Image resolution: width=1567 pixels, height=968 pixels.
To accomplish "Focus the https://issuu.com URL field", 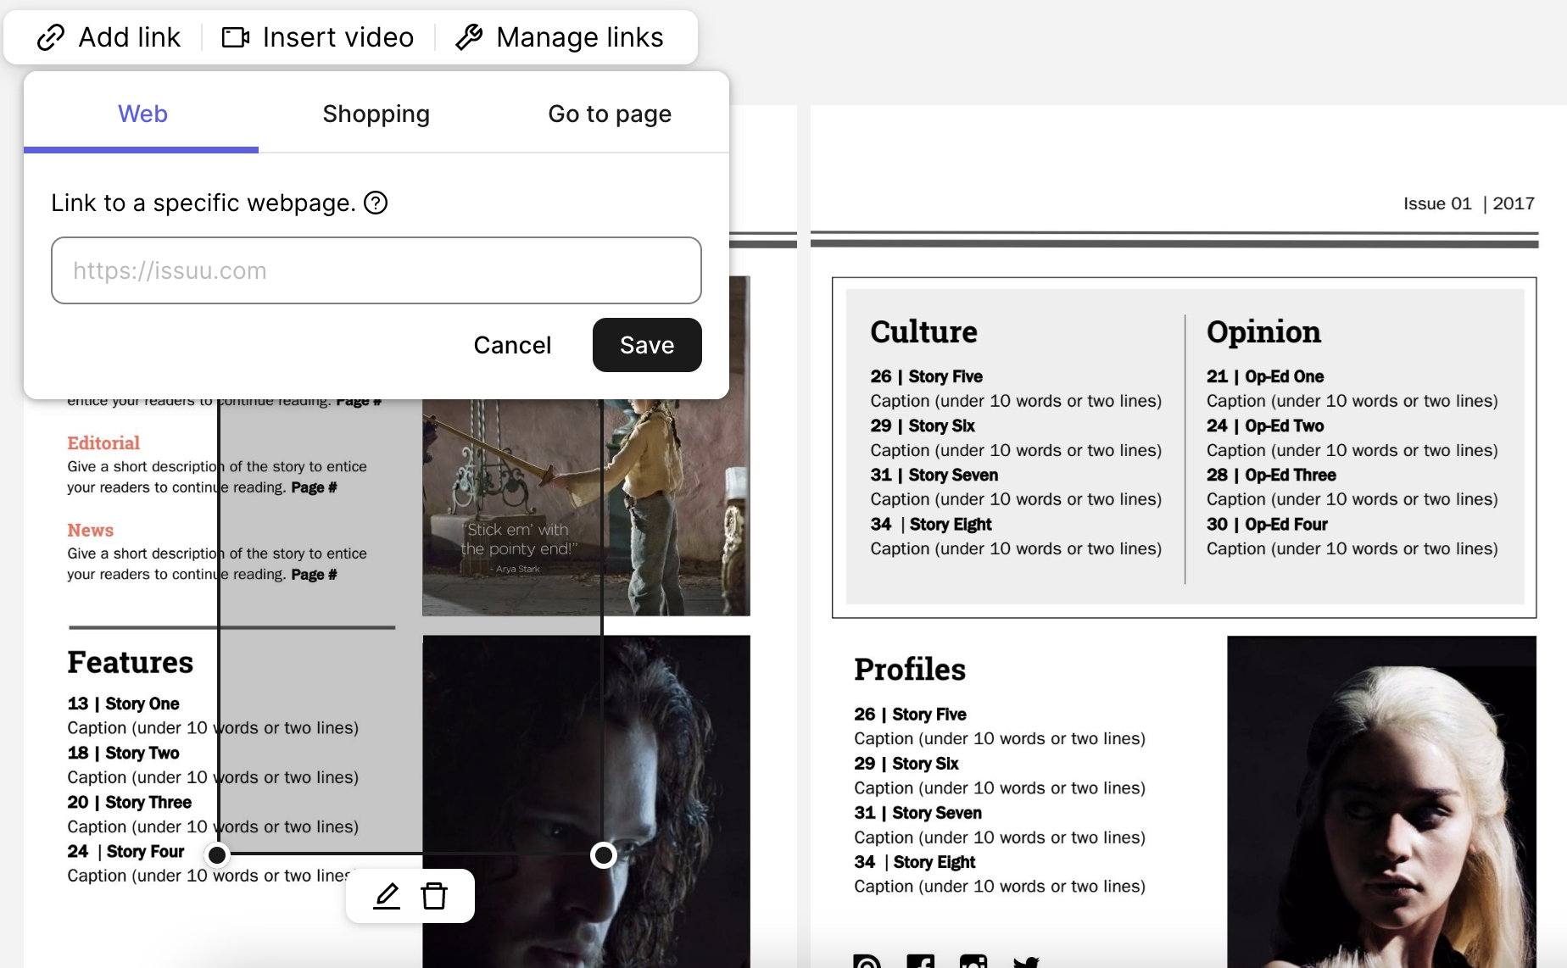I will coord(376,270).
